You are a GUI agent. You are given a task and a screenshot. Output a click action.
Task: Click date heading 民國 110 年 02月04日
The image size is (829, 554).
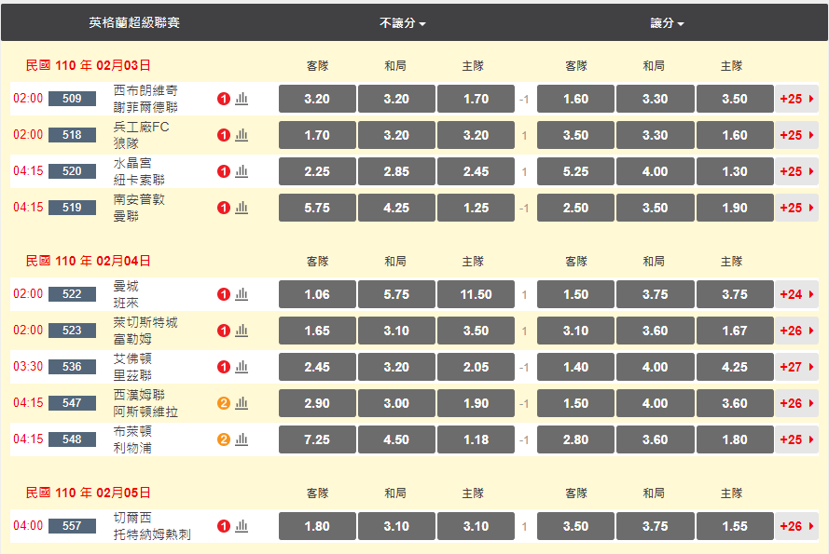point(89,261)
